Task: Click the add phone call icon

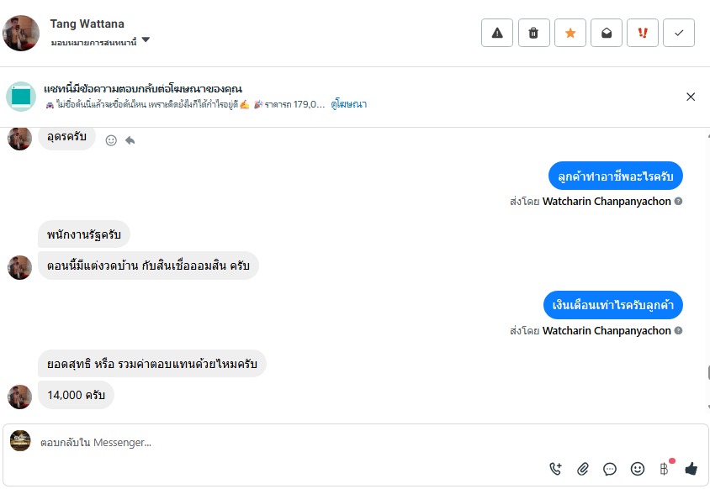Action: (555, 469)
